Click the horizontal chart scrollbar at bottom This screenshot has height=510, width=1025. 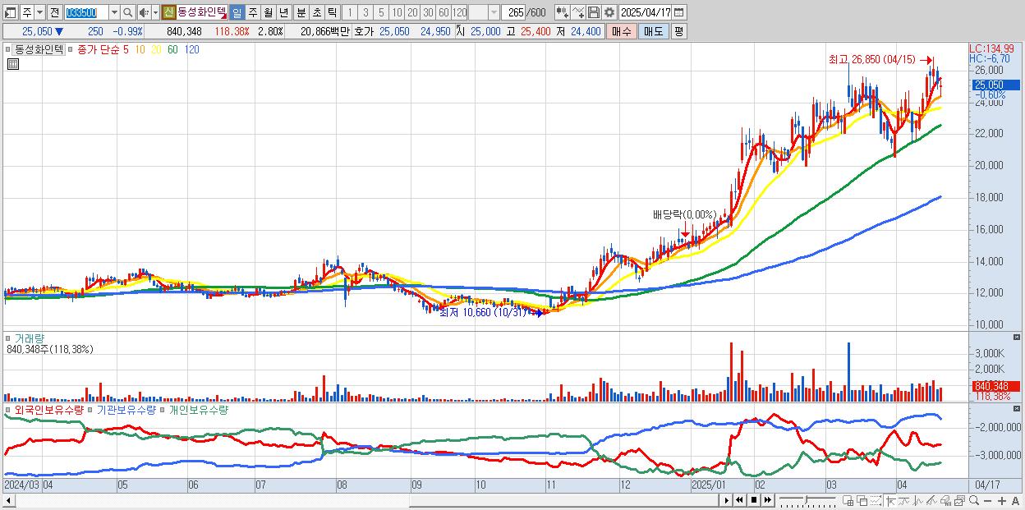[x=360, y=500]
